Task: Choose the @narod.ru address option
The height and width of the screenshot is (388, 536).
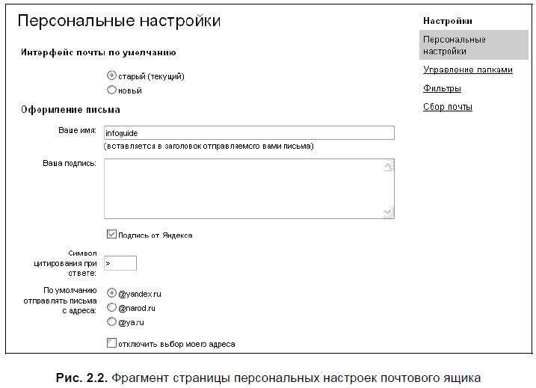Action: pyautogui.click(x=112, y=307)
